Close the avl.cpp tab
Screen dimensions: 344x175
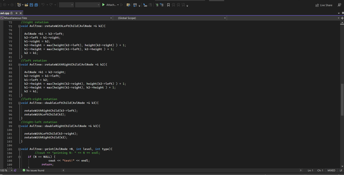(x=21, y=13)
